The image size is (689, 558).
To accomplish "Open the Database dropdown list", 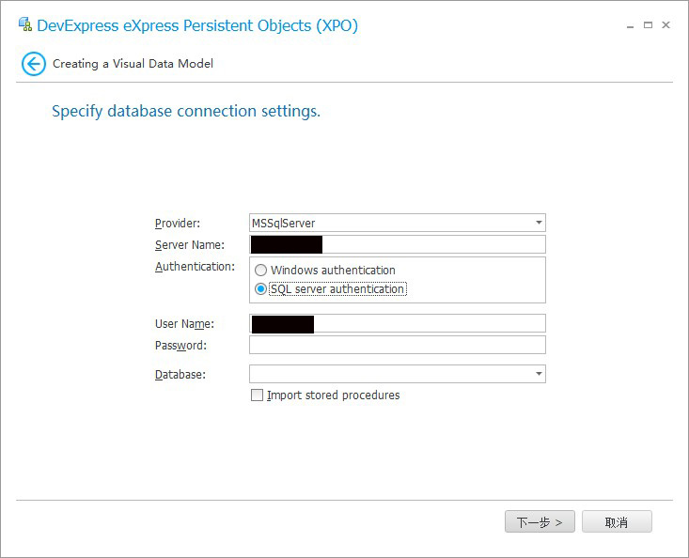I will tap(539, 374).
